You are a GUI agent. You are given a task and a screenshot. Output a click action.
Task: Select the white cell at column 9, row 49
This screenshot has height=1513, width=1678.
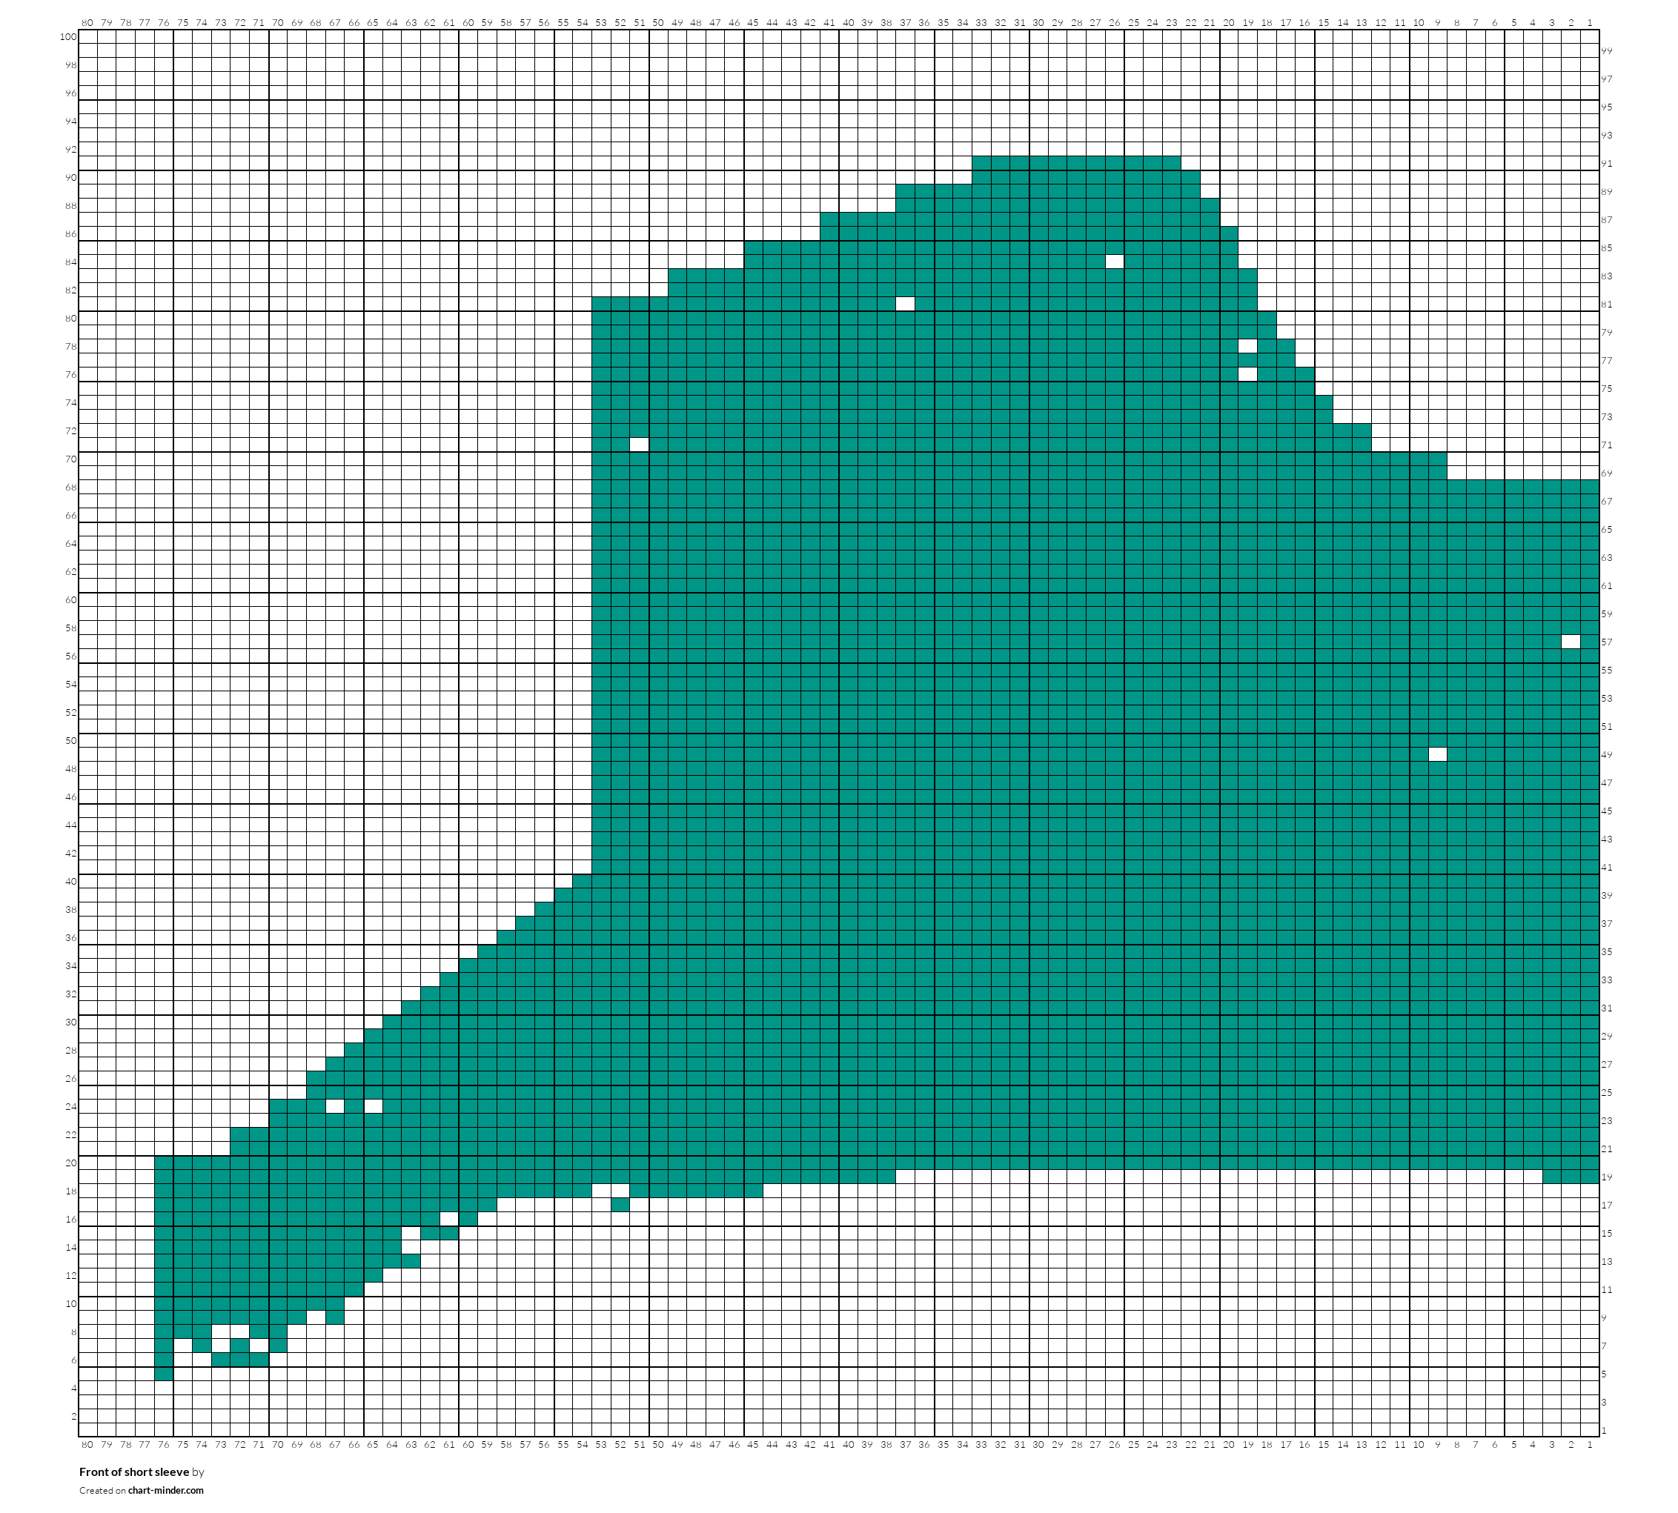pos(1438,755)
